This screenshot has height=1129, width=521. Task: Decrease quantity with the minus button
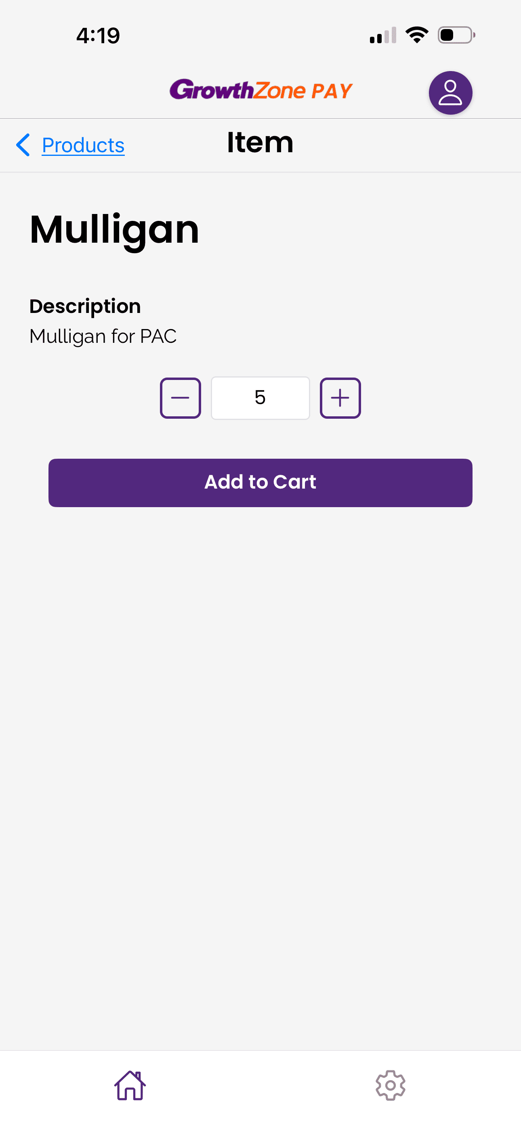tap(180, 397)
